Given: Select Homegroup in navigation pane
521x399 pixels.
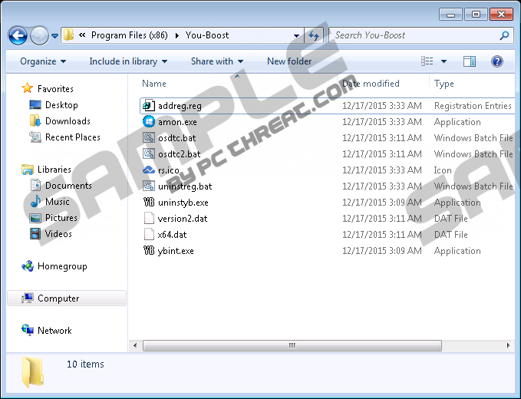Looking at the screenshot, I should point(62,266).
